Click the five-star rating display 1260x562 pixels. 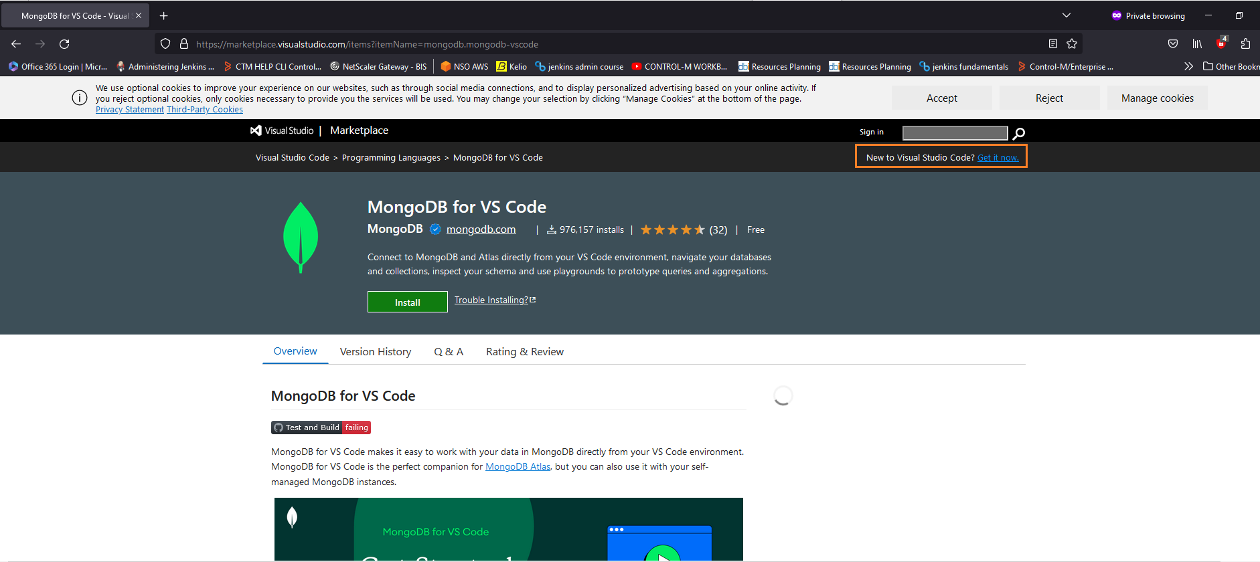[x=672, y=230]
